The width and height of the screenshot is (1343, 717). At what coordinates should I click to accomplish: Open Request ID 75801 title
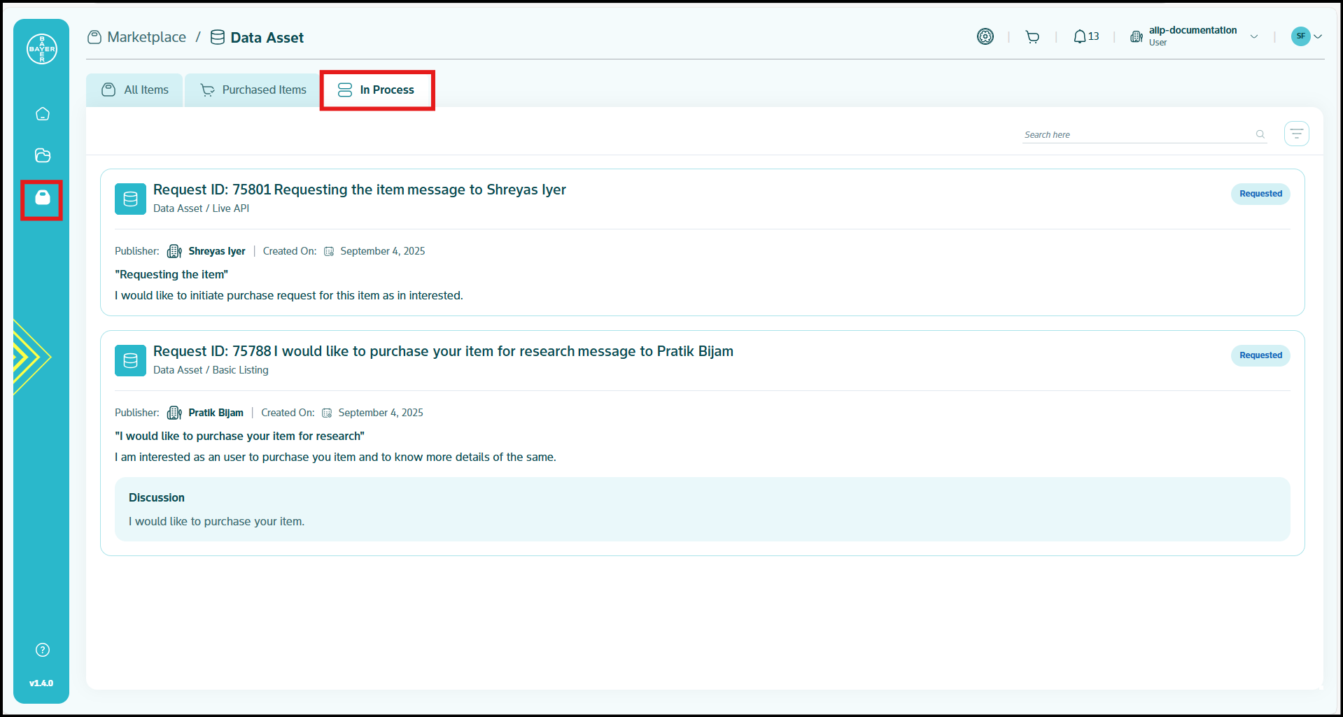pos(359,190)
